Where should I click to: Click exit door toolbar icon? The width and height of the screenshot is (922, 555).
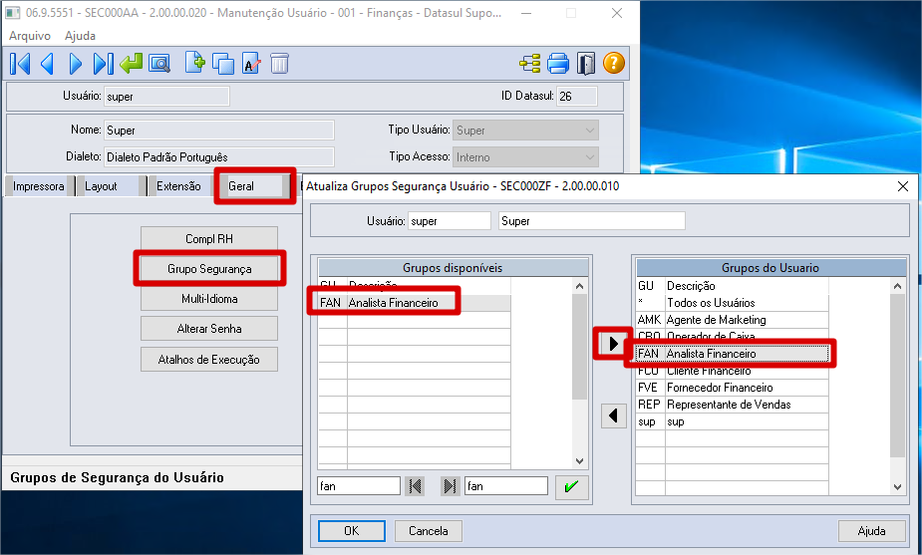pos(586,64)
